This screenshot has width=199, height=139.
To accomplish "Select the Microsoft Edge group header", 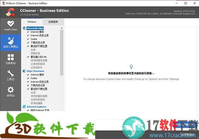I will pyautogui.click(x=35, y=28).
